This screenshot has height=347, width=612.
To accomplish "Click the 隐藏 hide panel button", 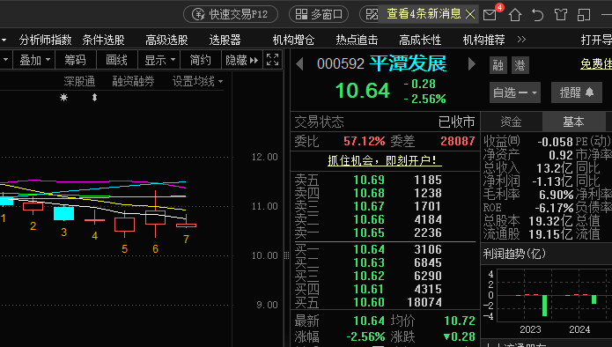I will tap(242, 60).
